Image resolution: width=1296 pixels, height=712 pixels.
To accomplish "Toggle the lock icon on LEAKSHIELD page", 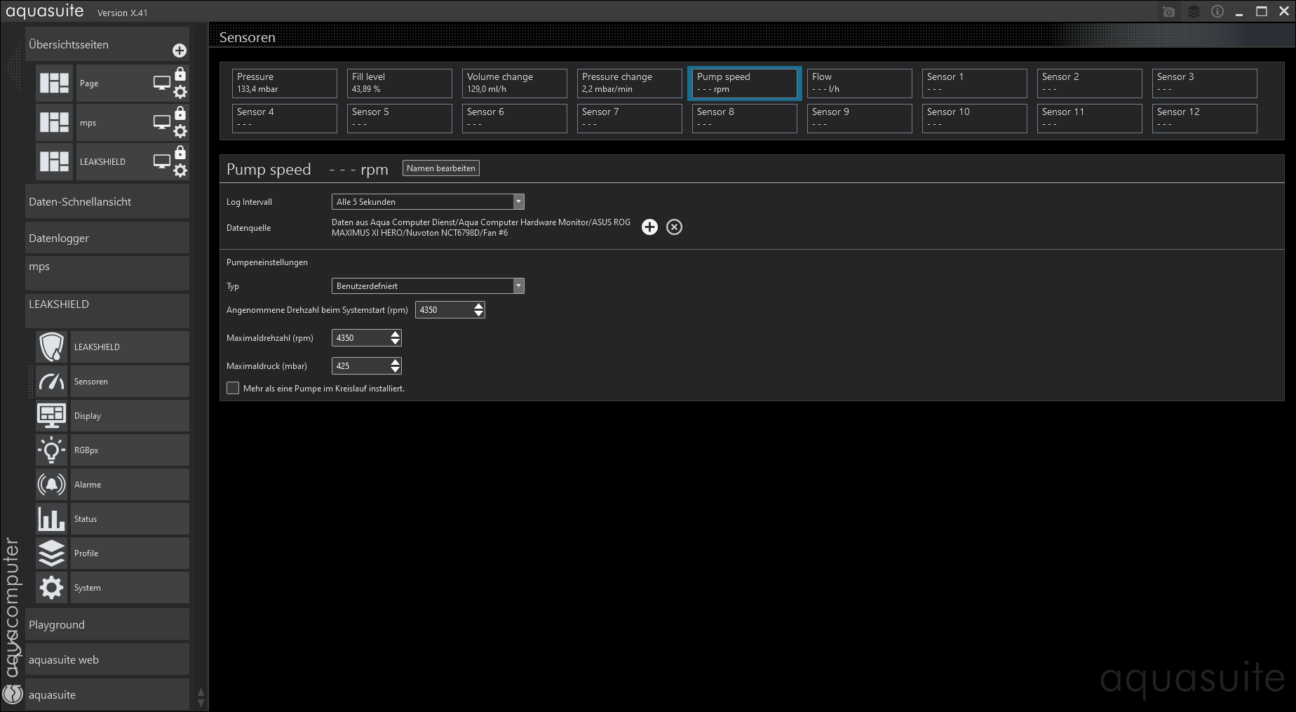I will [x=180, y=153].
